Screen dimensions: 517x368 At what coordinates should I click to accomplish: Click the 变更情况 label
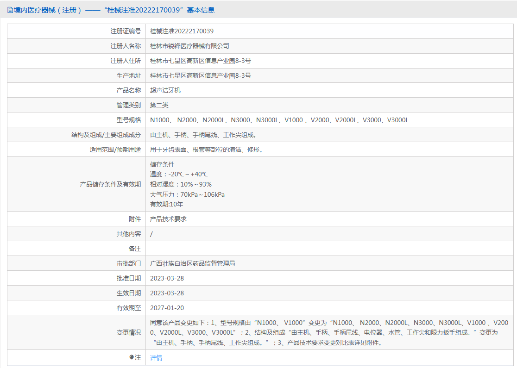(x=129, y=333)
